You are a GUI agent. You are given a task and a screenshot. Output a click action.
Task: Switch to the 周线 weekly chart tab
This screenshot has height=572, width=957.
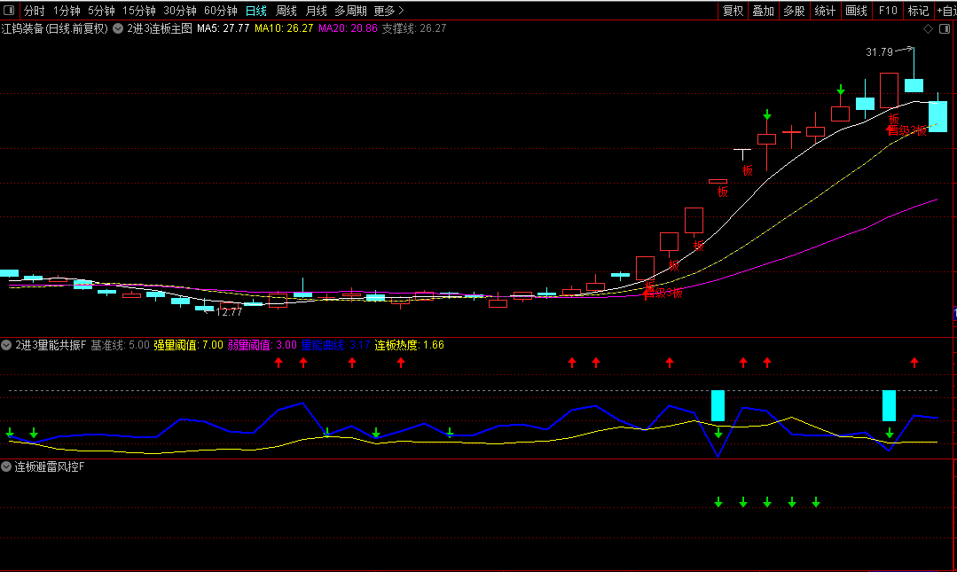coord(286,11)
